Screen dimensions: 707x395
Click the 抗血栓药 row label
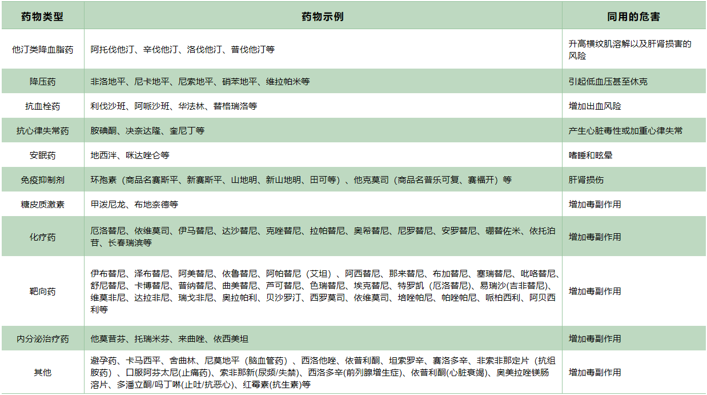[x=42, y=106]
